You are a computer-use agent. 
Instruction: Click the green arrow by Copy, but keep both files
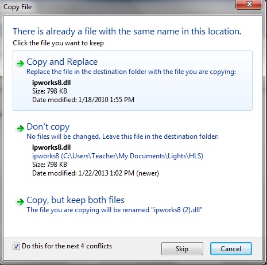tap(21, 201)
